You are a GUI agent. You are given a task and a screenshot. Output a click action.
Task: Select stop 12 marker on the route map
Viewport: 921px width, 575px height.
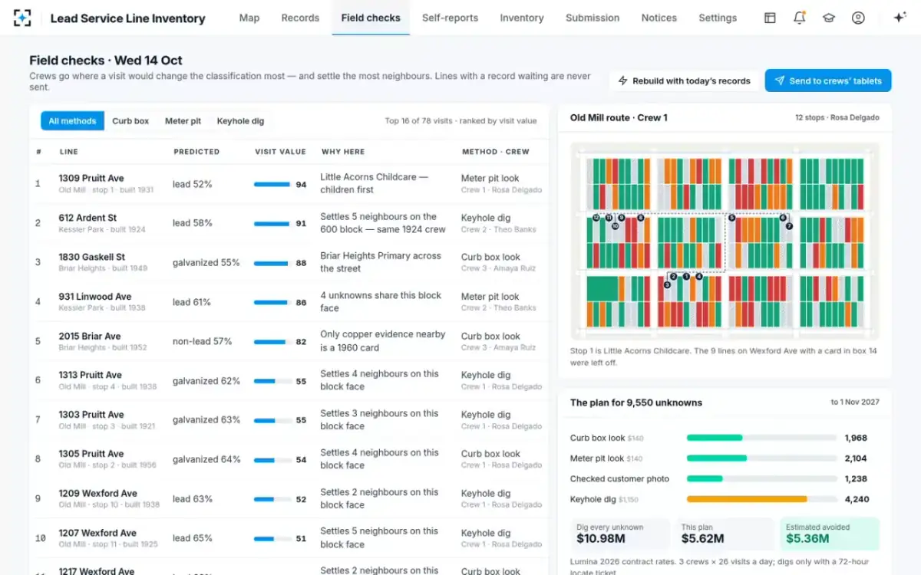pyautogui.click(x=596, y=218)
